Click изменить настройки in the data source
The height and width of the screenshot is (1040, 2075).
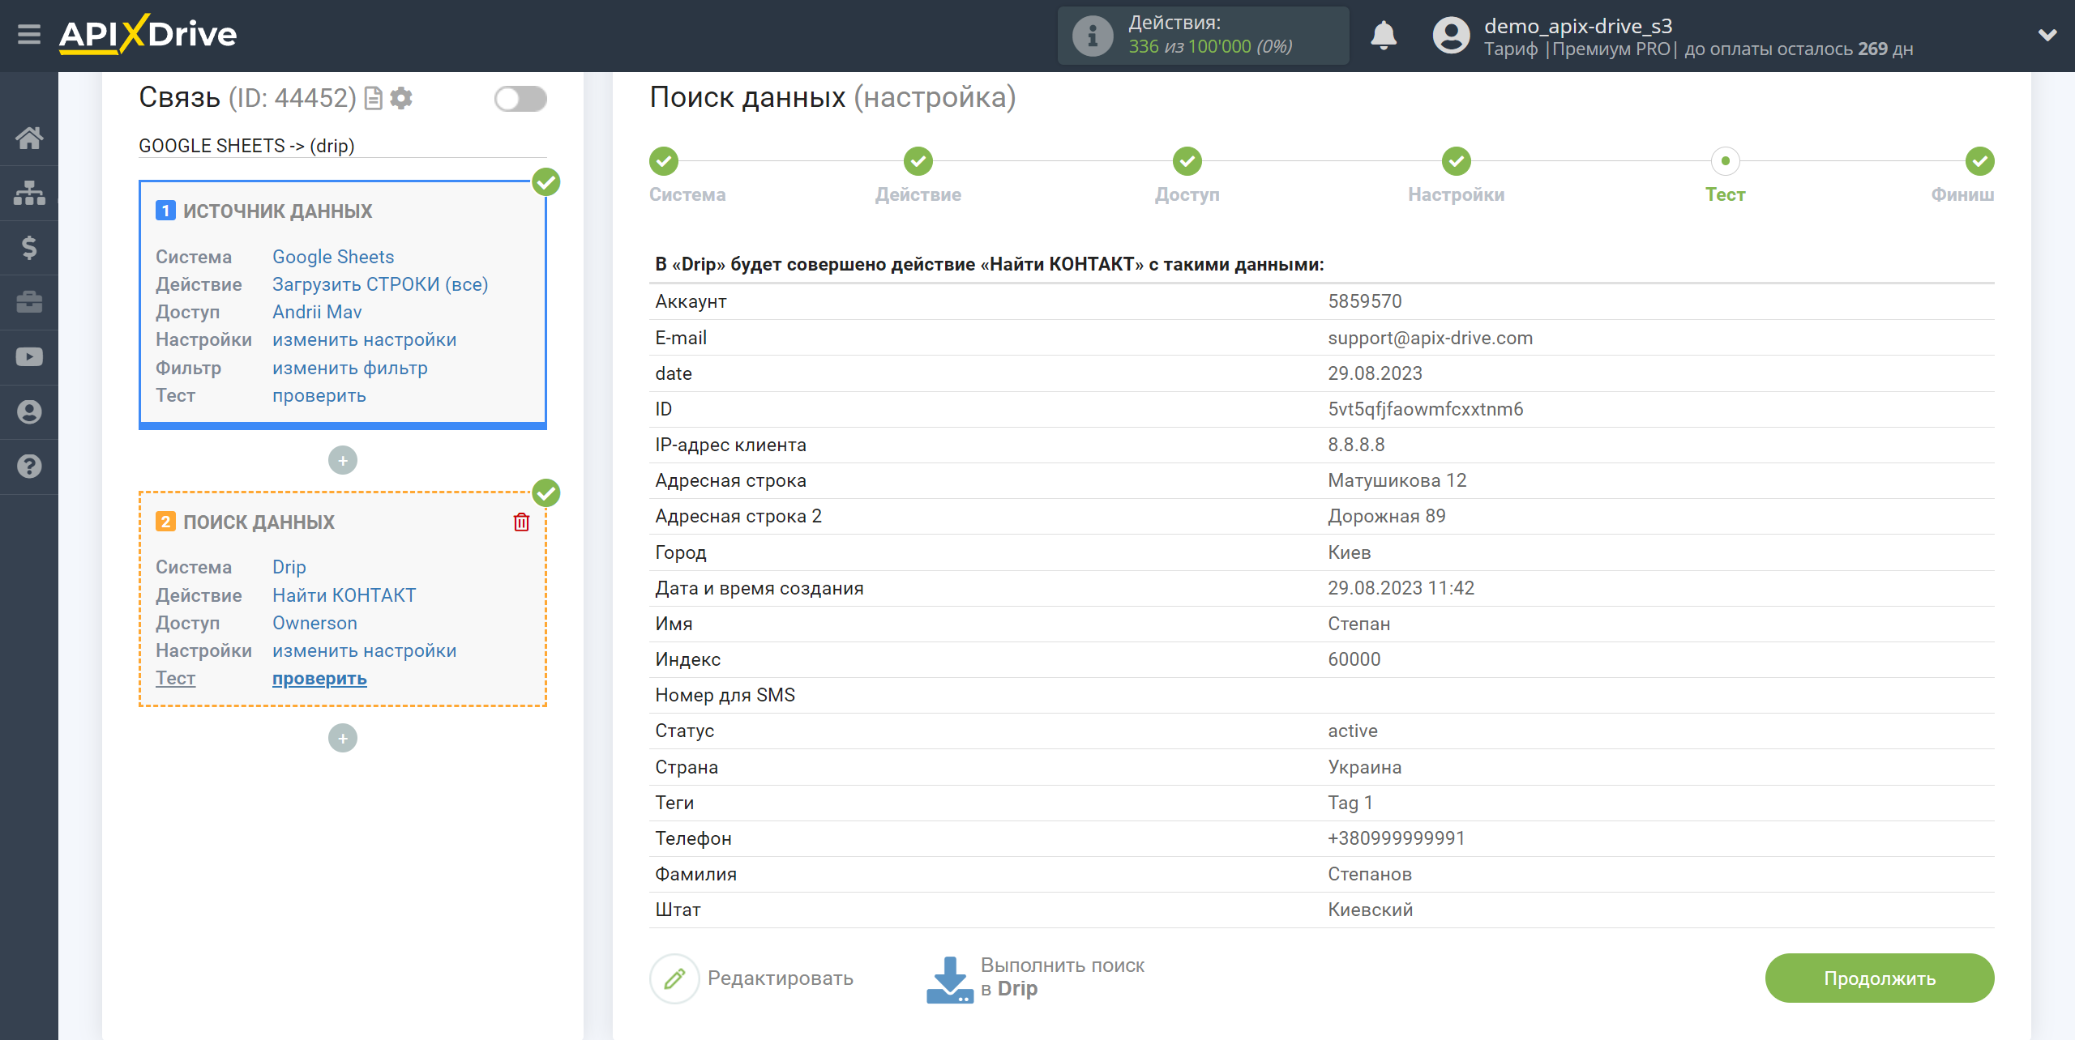(x=365, y=339)
